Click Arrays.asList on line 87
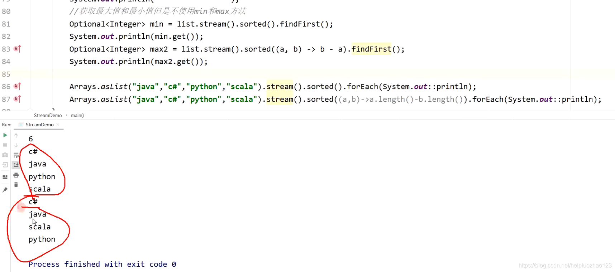 coord(98,99)
